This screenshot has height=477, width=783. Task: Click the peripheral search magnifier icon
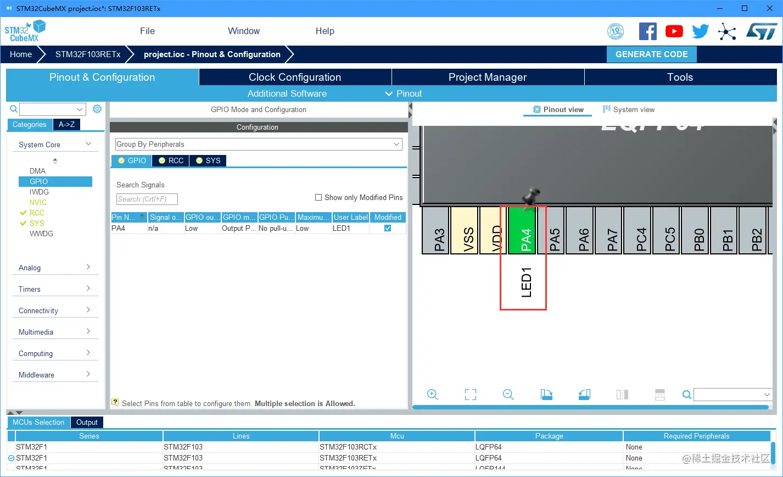tap(15, 109)
